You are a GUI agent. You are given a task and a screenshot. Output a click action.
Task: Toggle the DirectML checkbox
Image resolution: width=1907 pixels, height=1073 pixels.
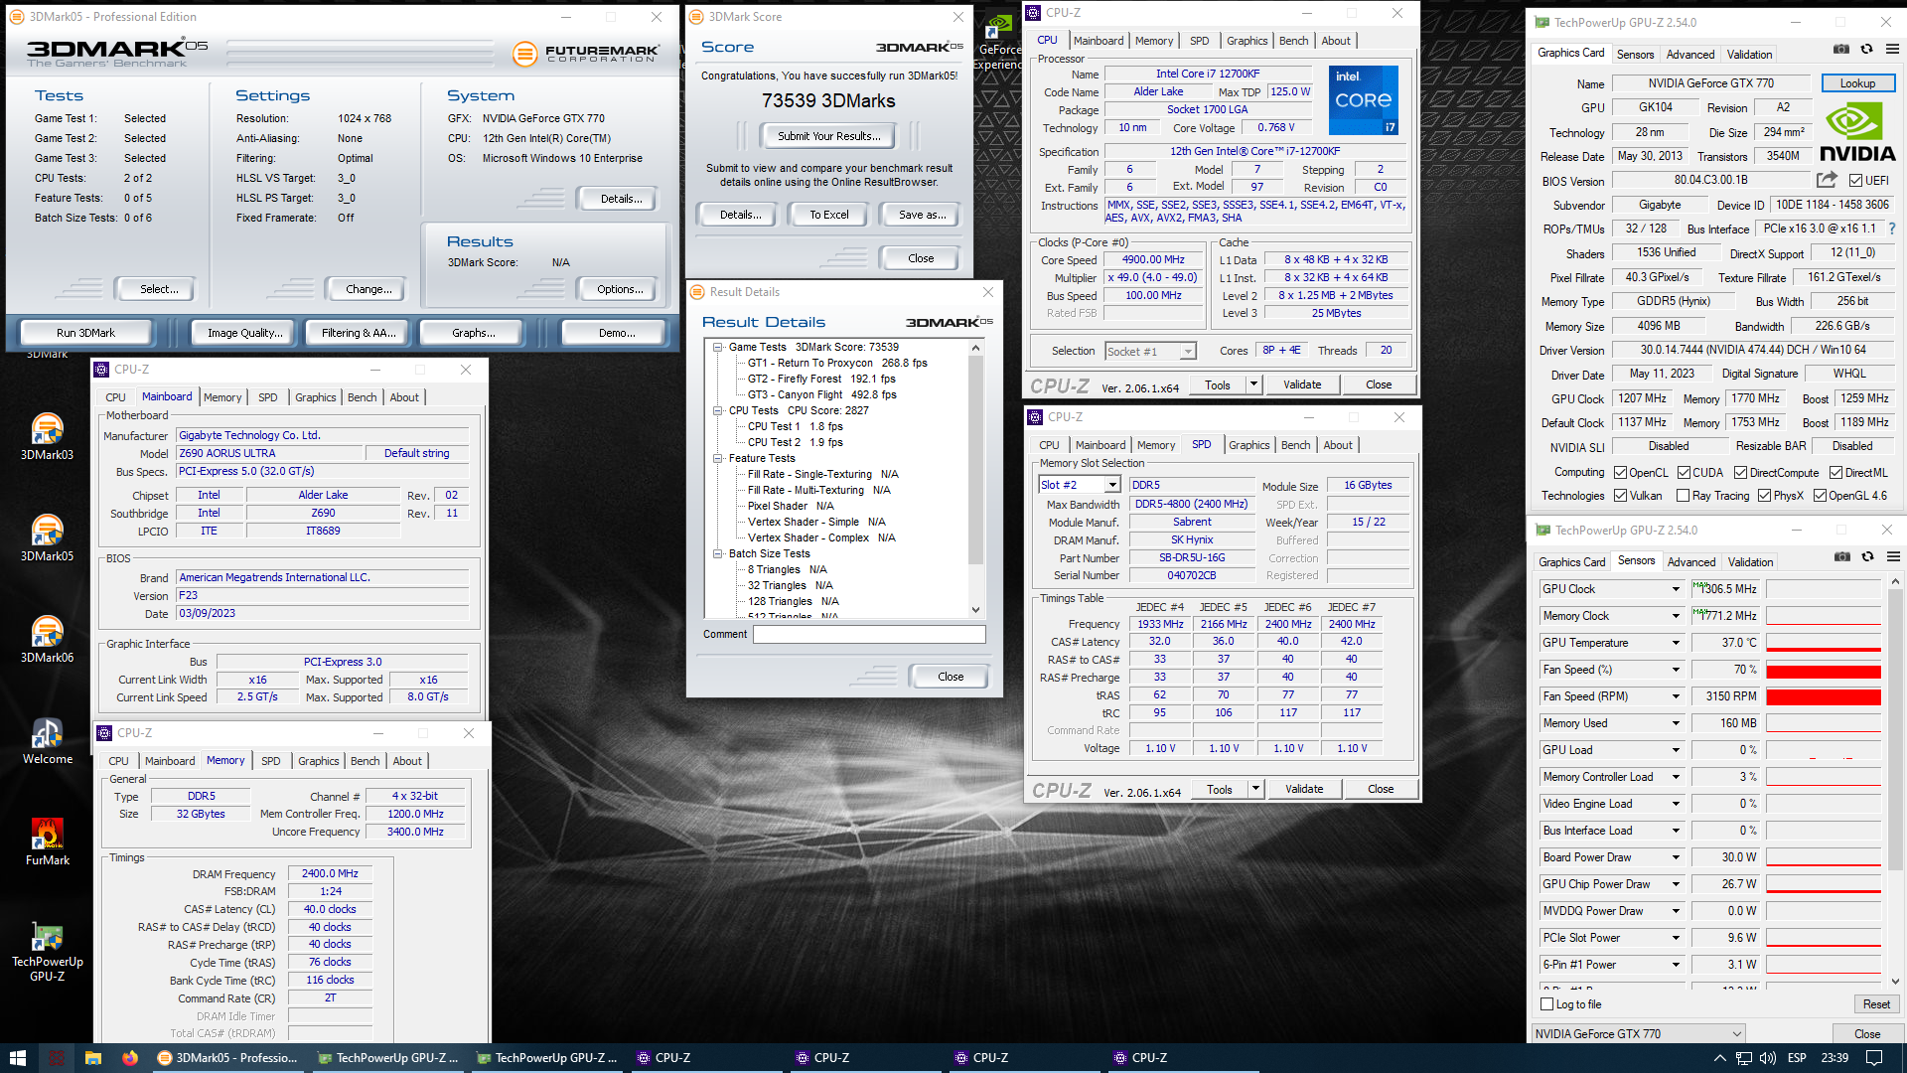[x=1835, y=473]
